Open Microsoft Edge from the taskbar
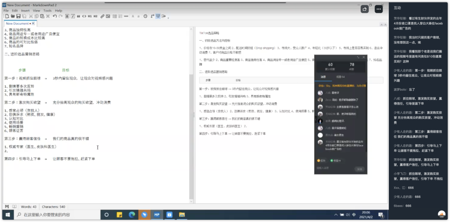The height and width of the screenshot is (222, 450). point(132,215)
